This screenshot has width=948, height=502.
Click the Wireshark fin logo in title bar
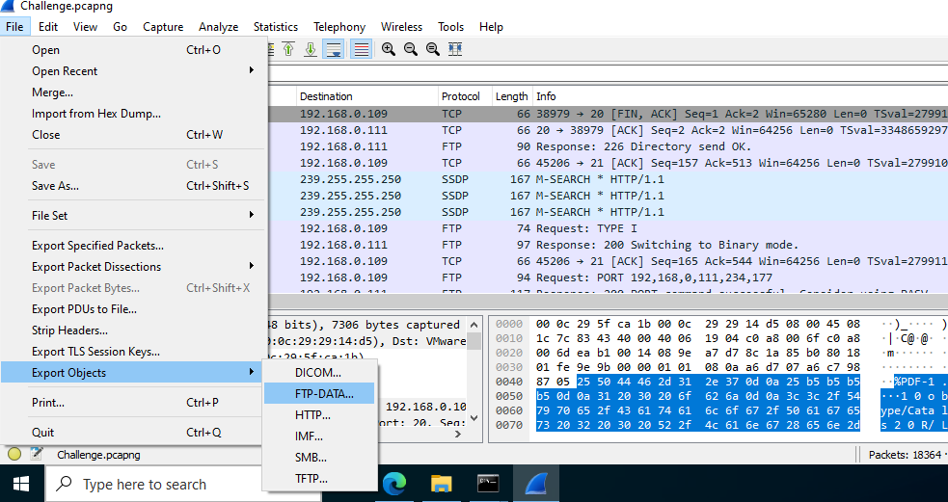coord(8,6)
